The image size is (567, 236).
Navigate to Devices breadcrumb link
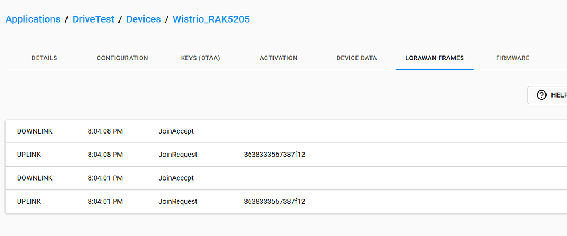(x=143, y=19)
